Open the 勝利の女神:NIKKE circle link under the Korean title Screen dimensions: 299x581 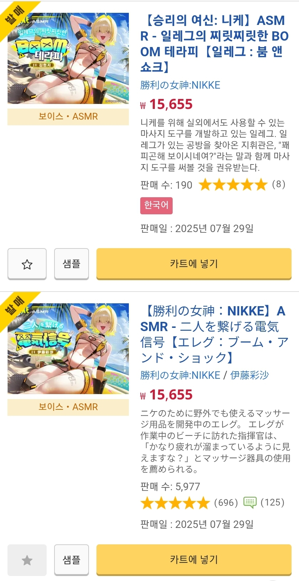(180, 85)
